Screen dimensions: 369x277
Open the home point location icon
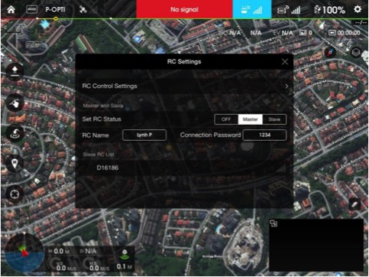15,164
